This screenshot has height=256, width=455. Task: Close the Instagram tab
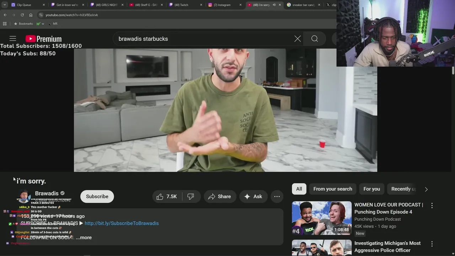coord(240,5)
